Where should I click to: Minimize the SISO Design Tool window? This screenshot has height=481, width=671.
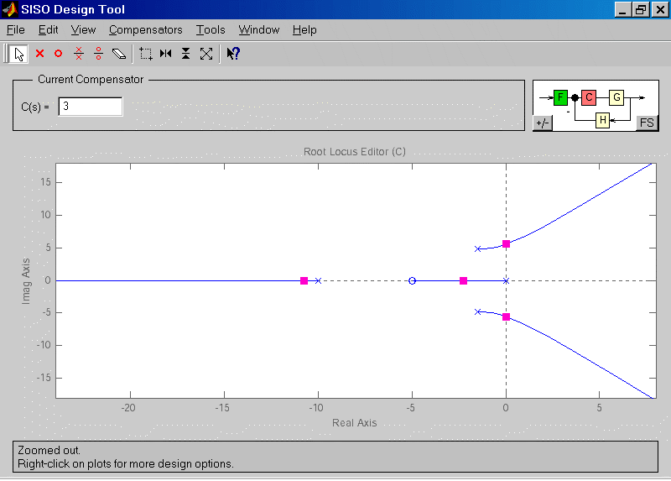point(622,9)
